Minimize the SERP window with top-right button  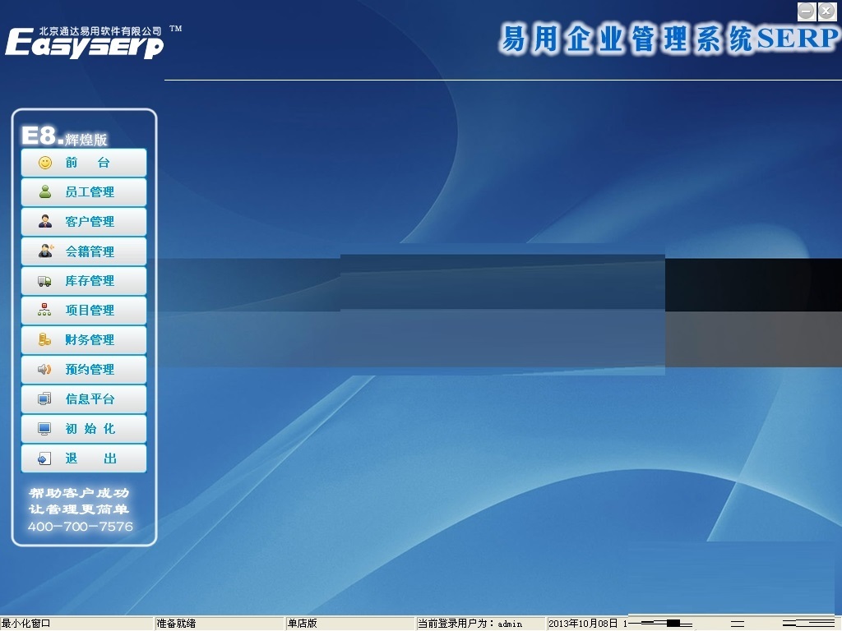tap(807, 11)
